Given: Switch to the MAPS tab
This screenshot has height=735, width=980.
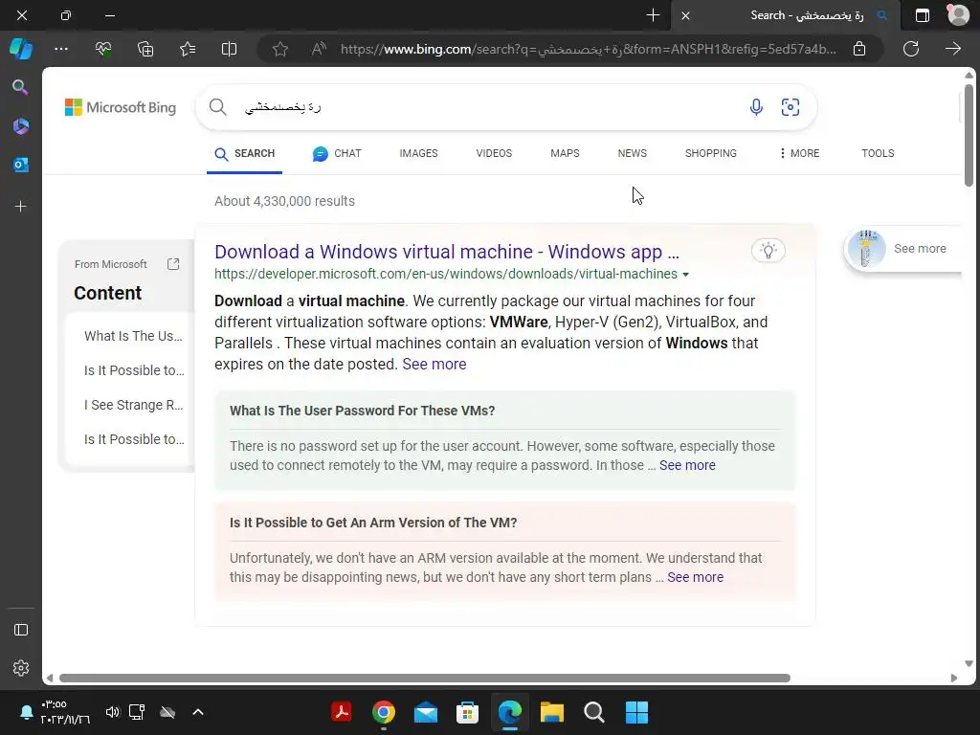Looking at the screenshot, I should 565,153.
